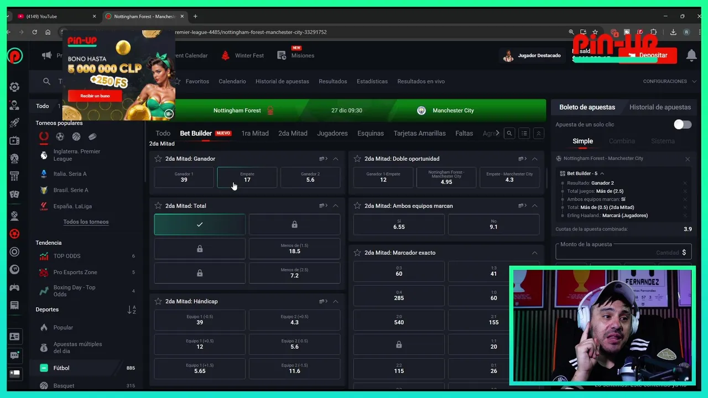The width and height of the screenshot is (708, 398).
Task: Open the rocket crash games sidebar icon
Action: pyautogui.click(x=15, y=123)
